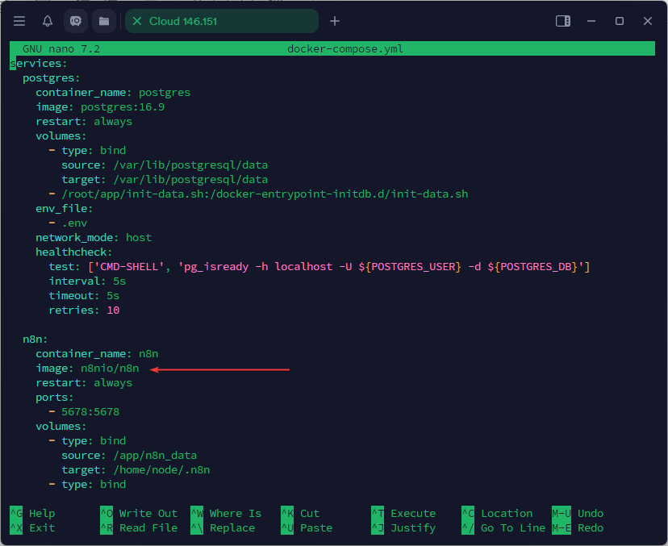Screen dimensions: 668x546
Task: Open the notifications bell
Action: [48, 21]
